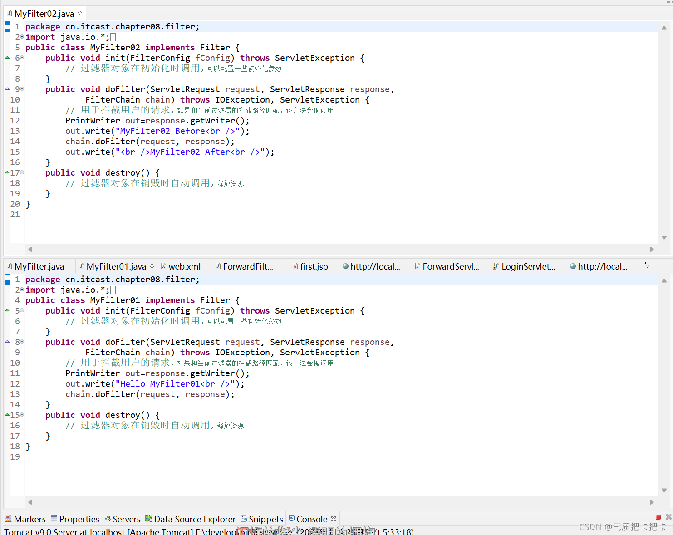Click scroll-down arrow of MyFilter02 editor scrollbar

pyautogui.click(x=664, y=237)
